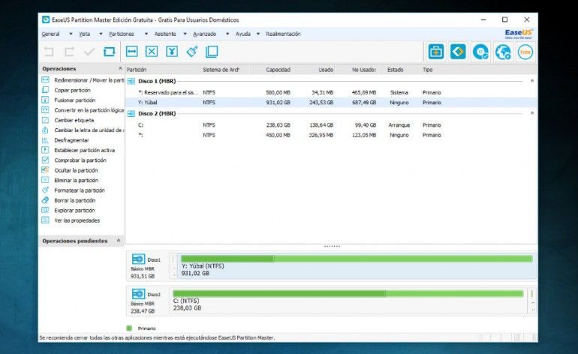Open the Ayuda menu
This screenshot has width=578, height=354.
tap(243, 34)
